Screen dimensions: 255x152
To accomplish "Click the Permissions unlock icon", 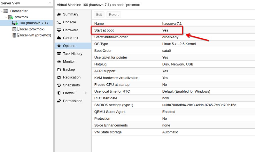I will tap(59, 101).
